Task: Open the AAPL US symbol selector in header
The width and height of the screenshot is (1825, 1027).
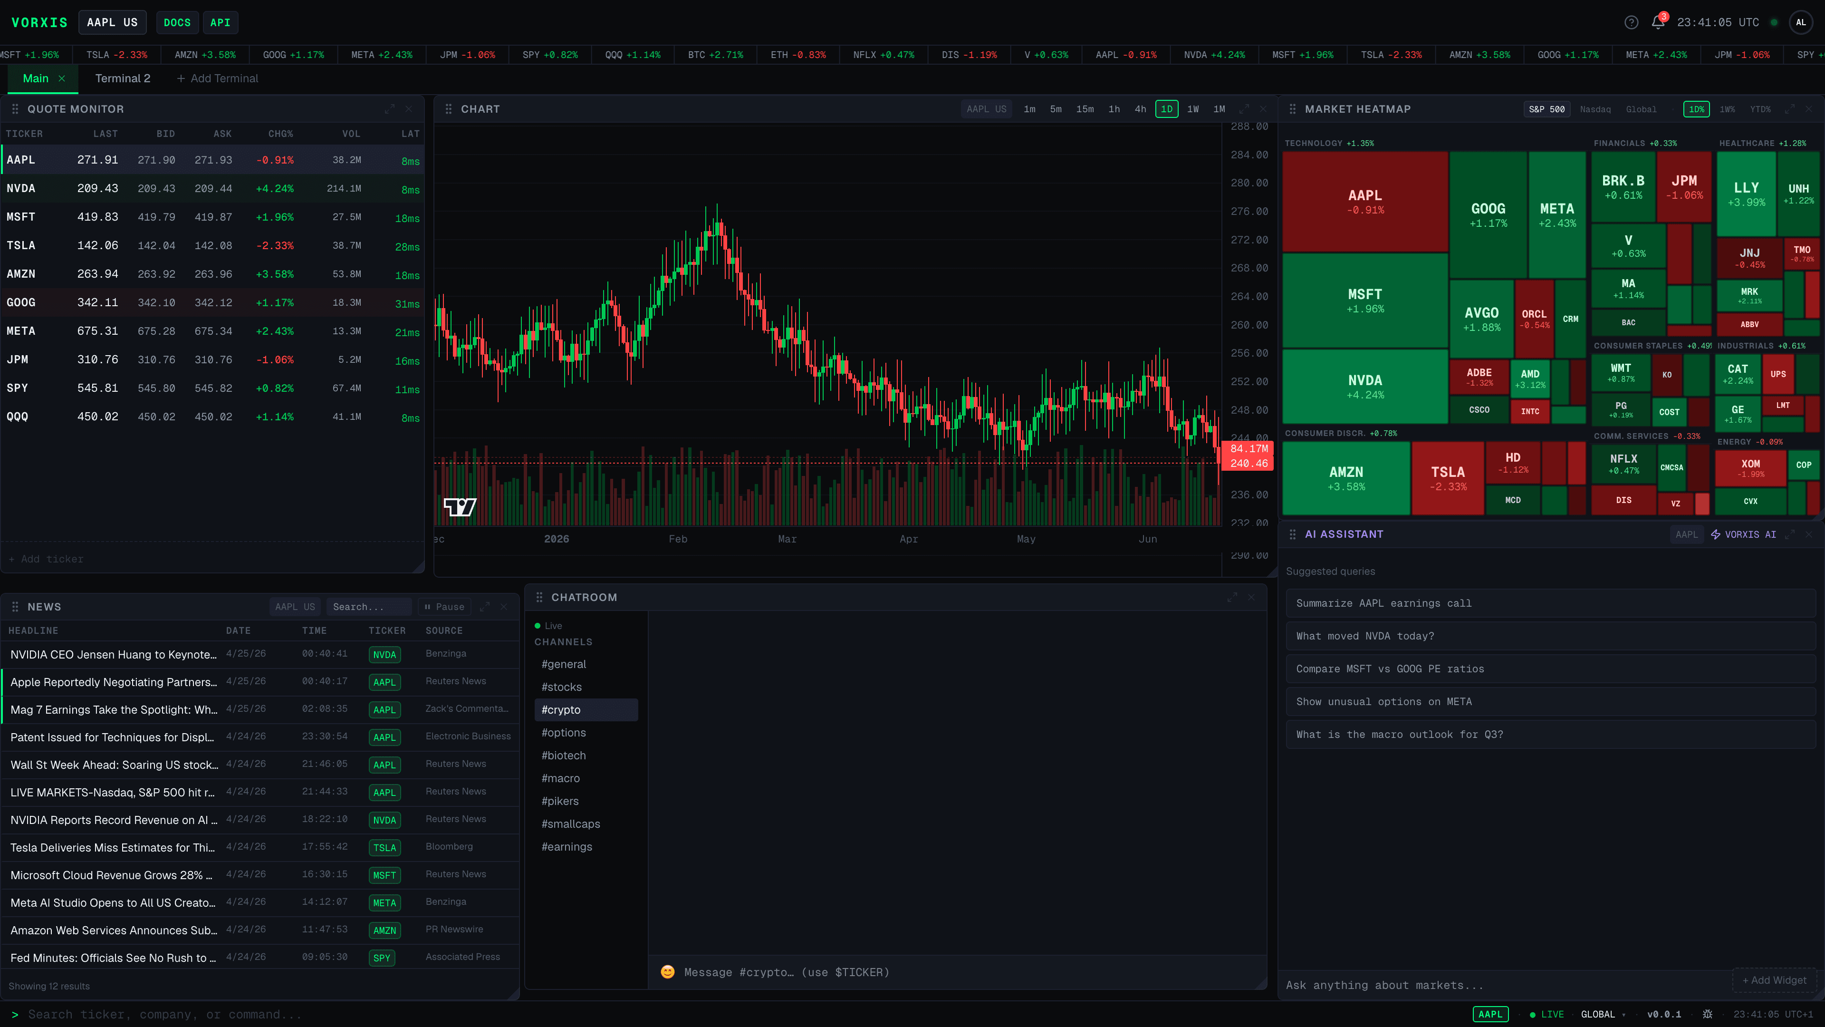Action: point(112,23)
